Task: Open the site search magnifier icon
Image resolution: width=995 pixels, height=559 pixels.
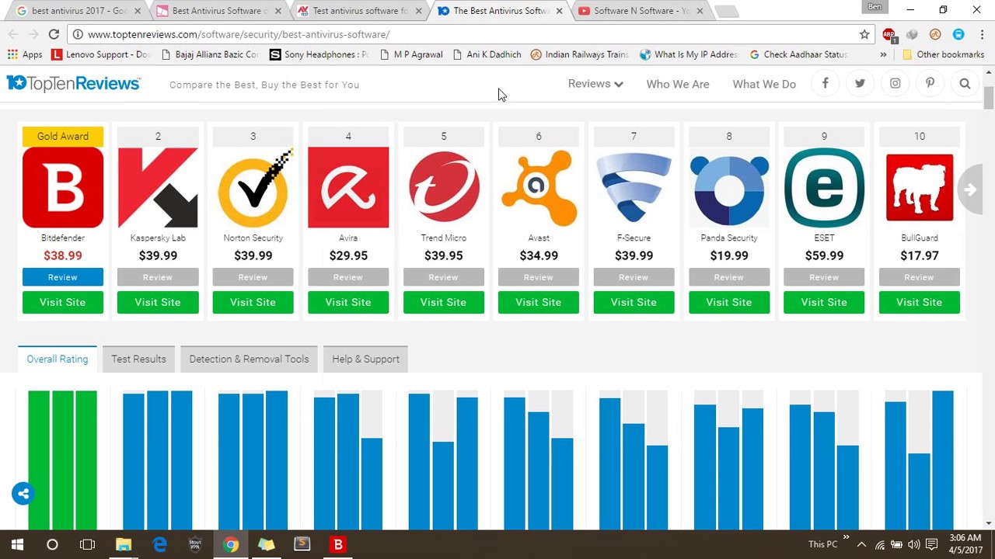Action: pos(965,83)
